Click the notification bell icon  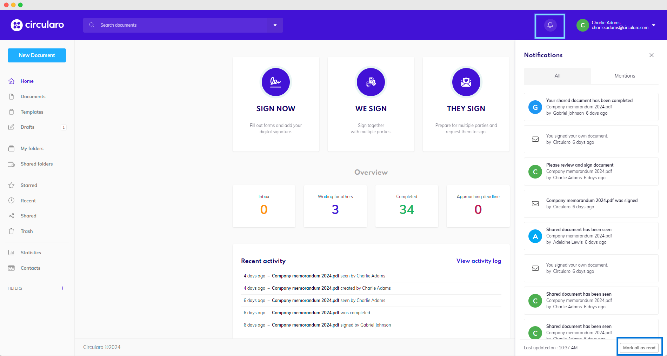[x=550, y=25]
